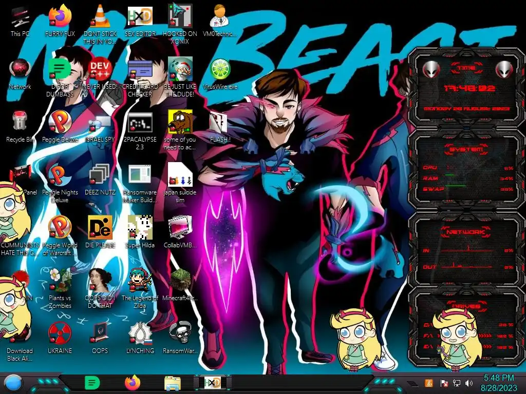Click the SYSTEM widget CPU meter
Image resolution: width=526 pixels, height=394 pixels.
coord(468,168)
